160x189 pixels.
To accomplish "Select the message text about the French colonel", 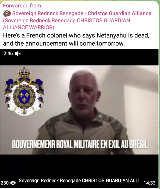I will click(76, 39).
